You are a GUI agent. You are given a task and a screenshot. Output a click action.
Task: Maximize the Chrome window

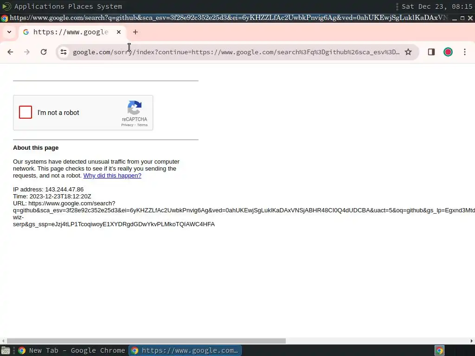click(462, 18)
